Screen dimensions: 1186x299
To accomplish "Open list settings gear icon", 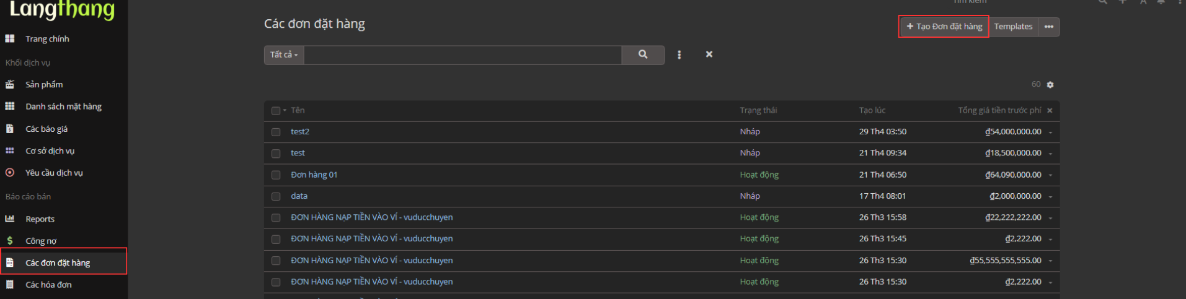I will pyautogui.click(x=1050, y=85).
